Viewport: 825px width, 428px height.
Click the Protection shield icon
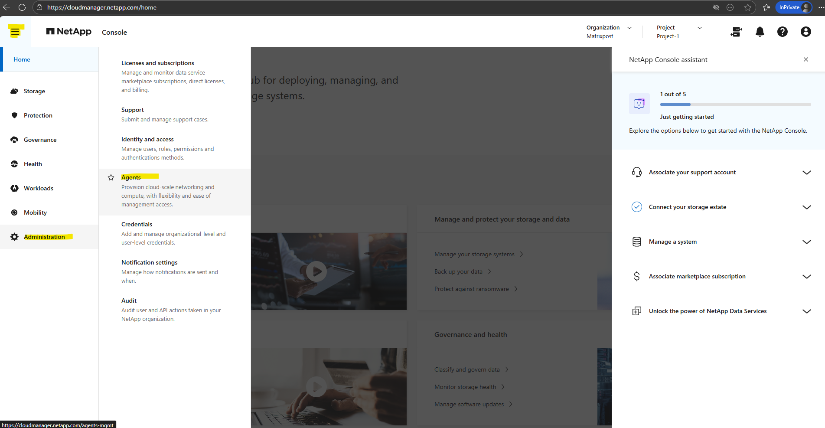(14, 115)
